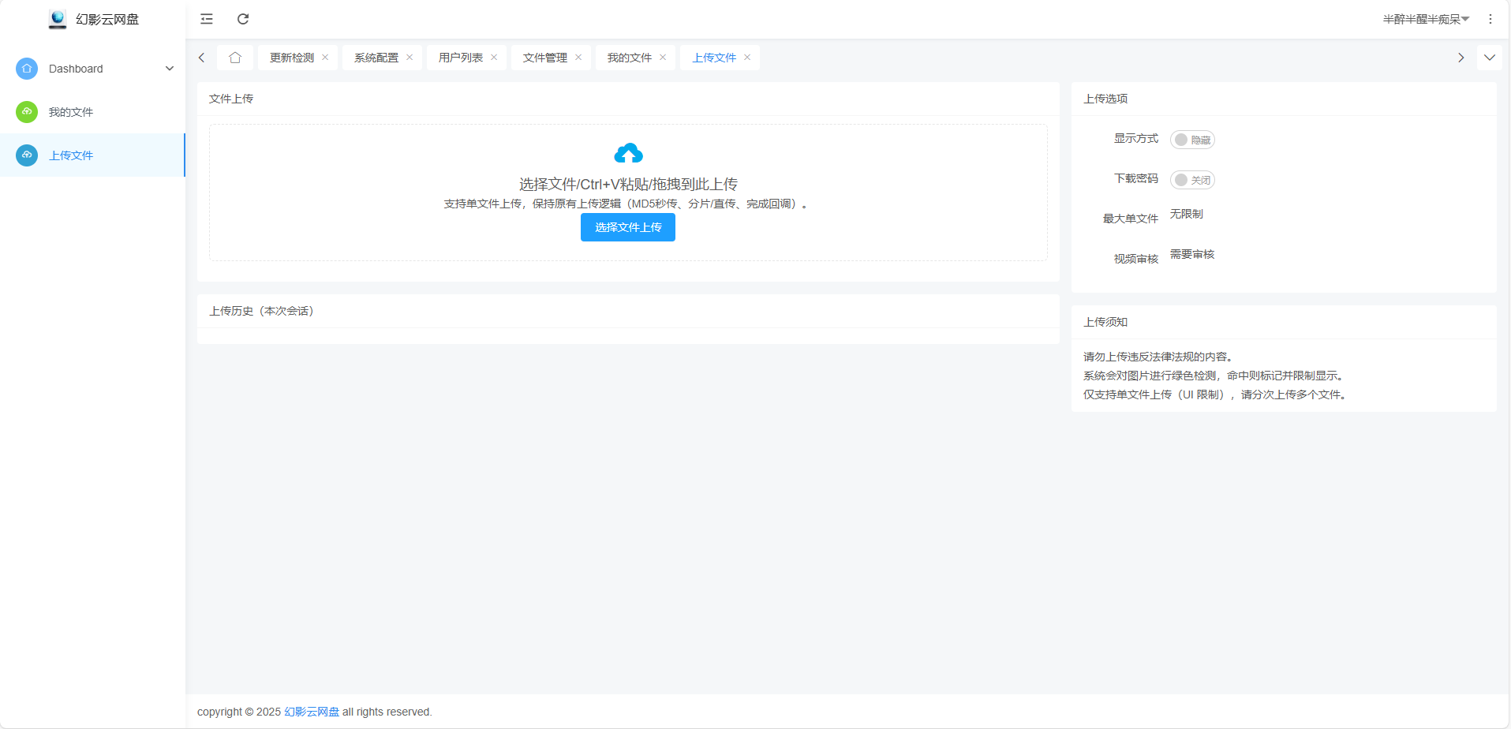
Task: Click the 选择文件上传 button
Action: [x=628, y=227]
